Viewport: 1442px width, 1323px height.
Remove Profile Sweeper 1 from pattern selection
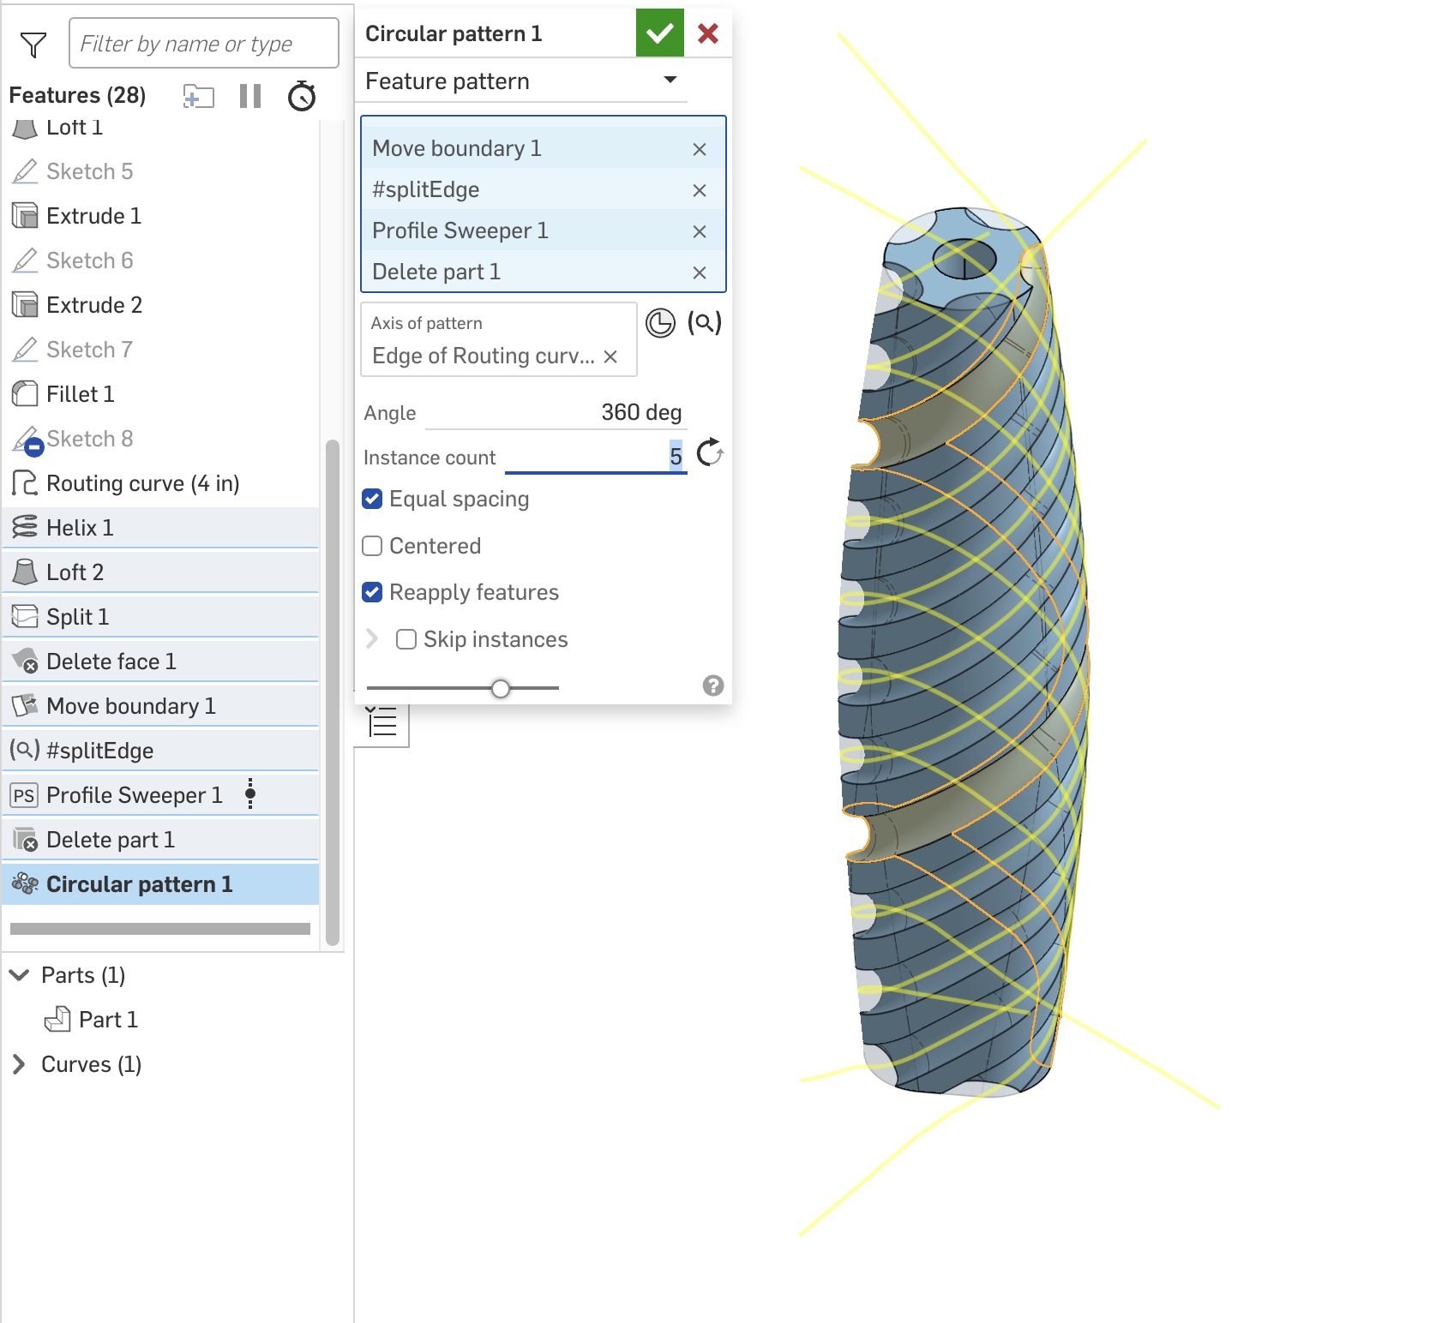coord(700,231)
